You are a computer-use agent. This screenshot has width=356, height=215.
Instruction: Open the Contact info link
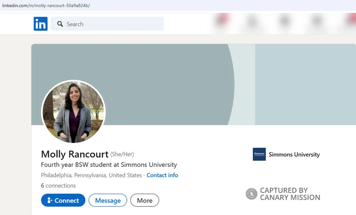pyautogui.click(x=162, y=175)
